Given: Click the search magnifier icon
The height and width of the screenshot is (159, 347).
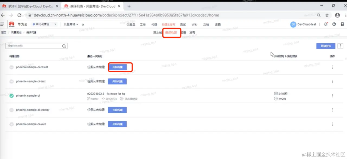Looking at the screenshot, I should [x=64, y=46].
